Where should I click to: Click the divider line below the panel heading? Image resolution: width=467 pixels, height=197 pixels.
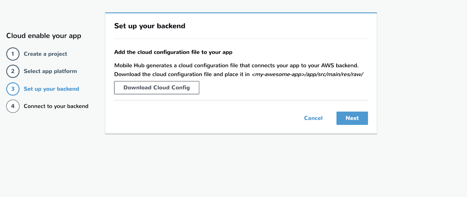(x=241, y=39)
